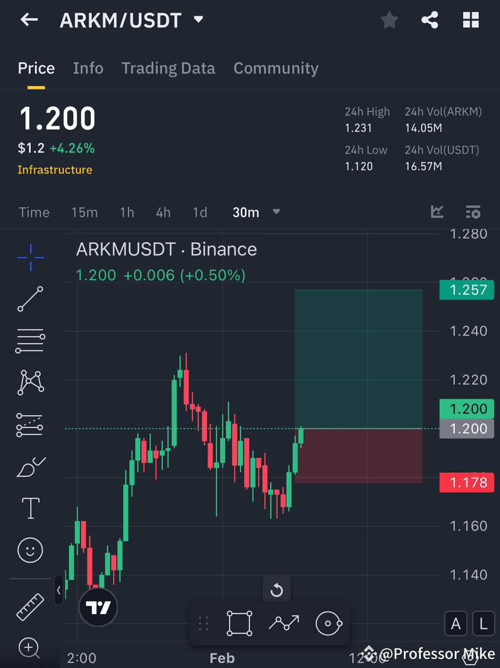Open the share icon

click(x=430, y=20)
